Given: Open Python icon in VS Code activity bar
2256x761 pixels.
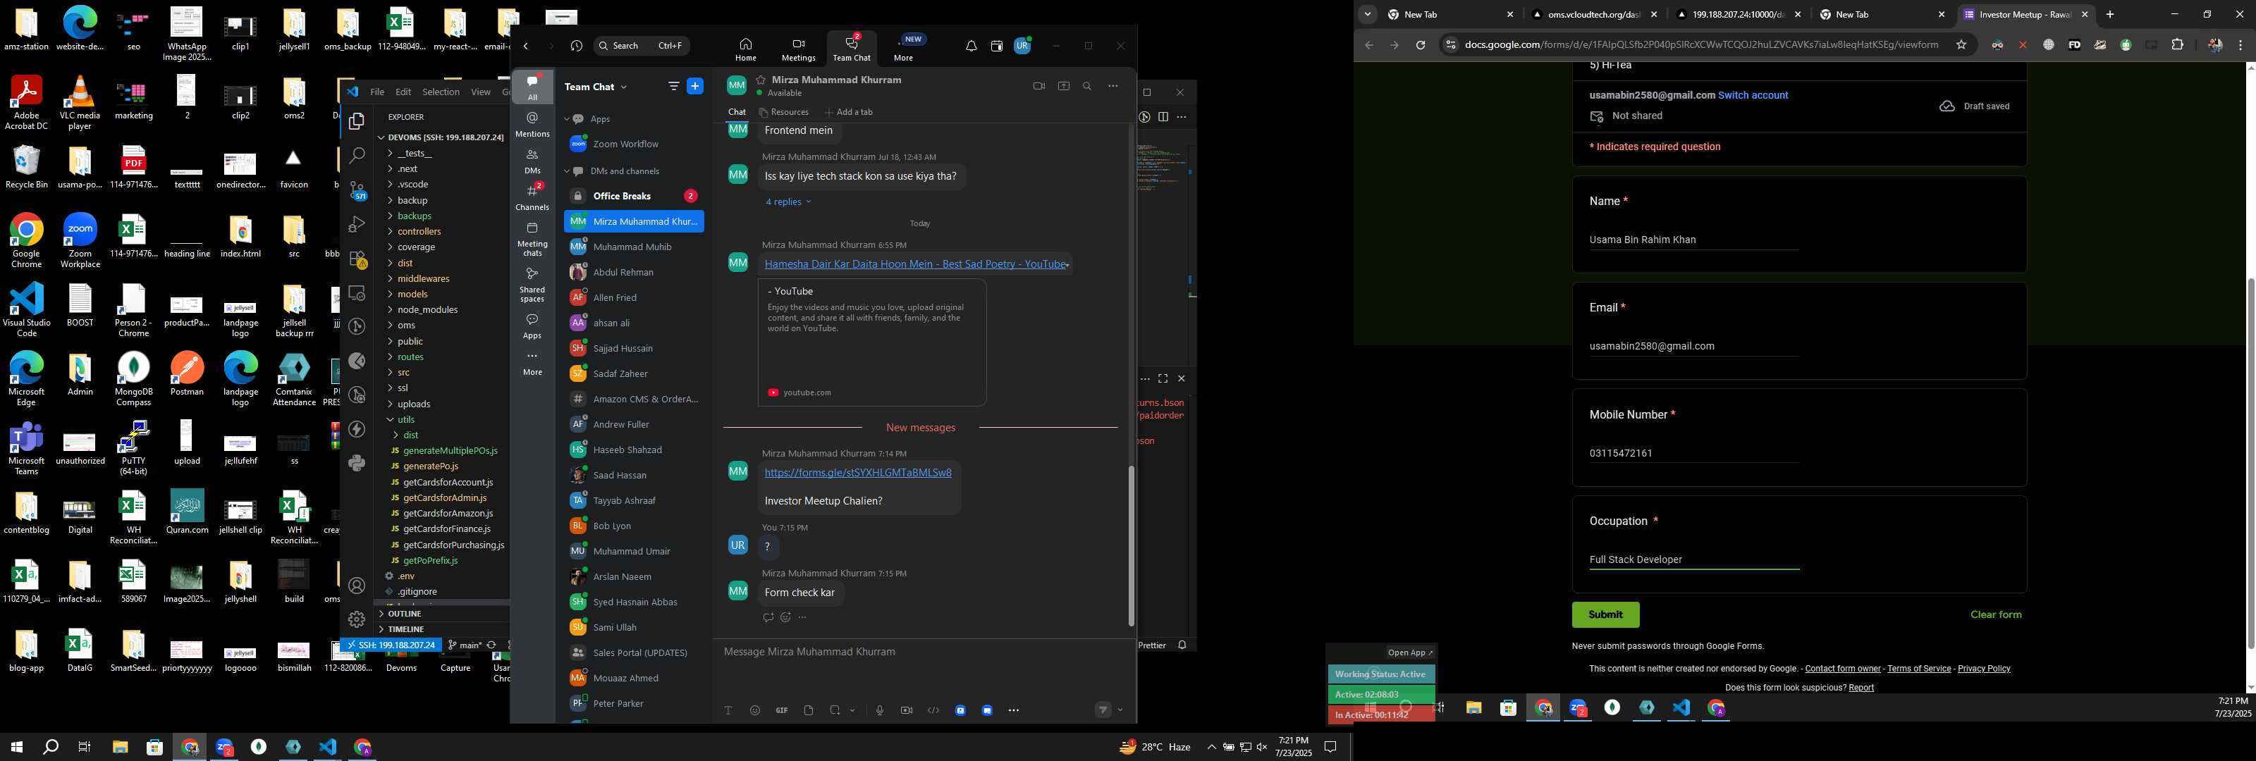Looking at the screenshot, I should pyautogui.click(x=357, y=463).
